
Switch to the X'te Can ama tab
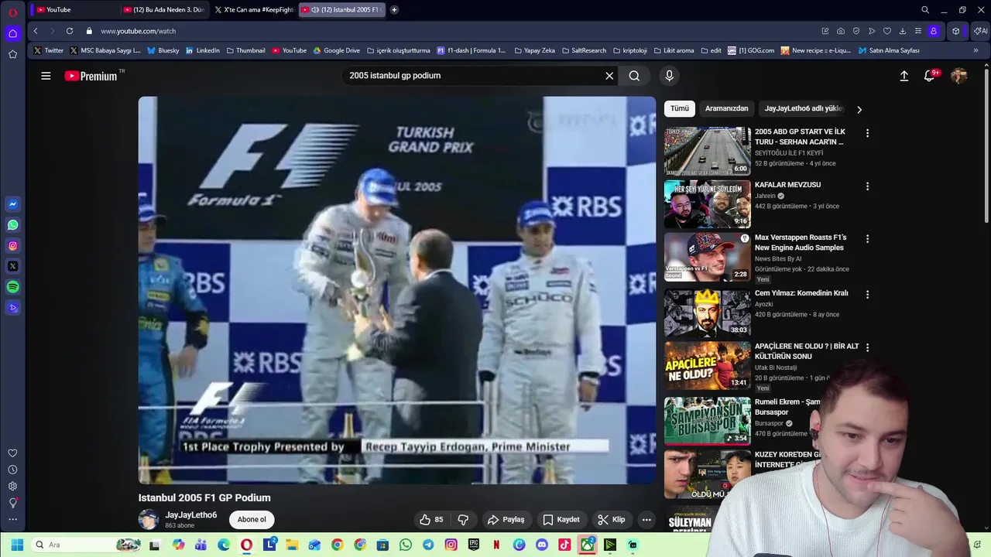pyautogui.click(x=253, y=10)
